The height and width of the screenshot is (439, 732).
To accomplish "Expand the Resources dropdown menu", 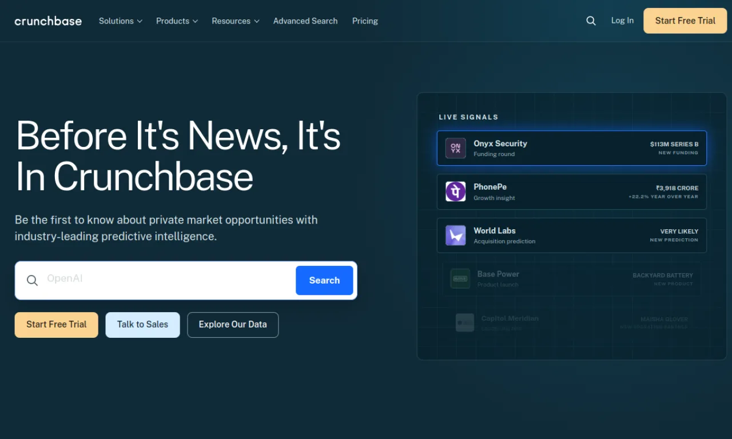I will [x=236, y=21].
